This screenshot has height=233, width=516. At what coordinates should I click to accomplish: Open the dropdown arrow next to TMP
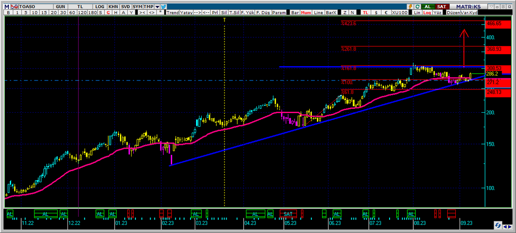coord(157,6)
